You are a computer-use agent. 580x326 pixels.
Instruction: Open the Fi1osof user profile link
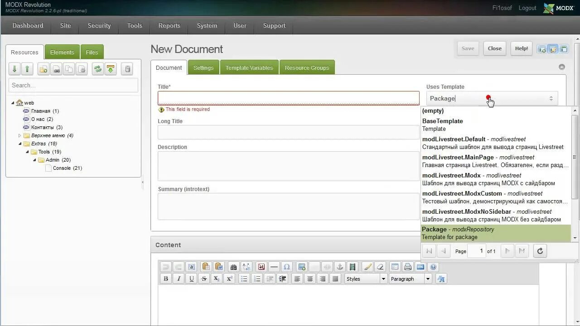click(502, 8)
